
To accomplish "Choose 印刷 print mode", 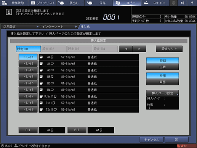I will tap(162, 61).
